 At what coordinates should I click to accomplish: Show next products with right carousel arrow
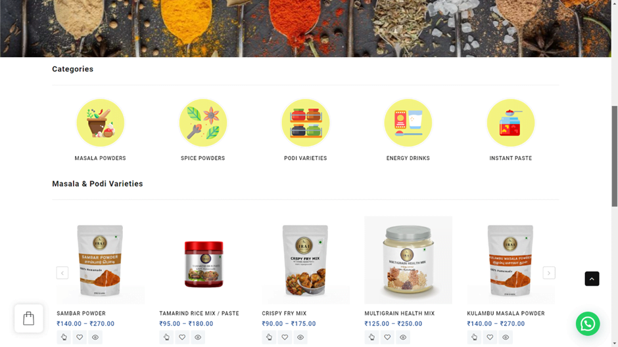click(x=548, y=273)
